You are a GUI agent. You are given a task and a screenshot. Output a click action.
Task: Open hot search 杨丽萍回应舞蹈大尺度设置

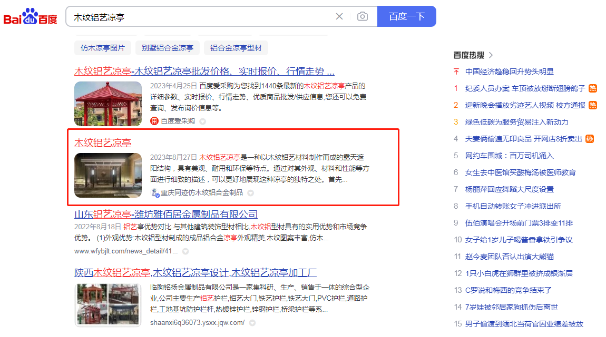(510, 189)
